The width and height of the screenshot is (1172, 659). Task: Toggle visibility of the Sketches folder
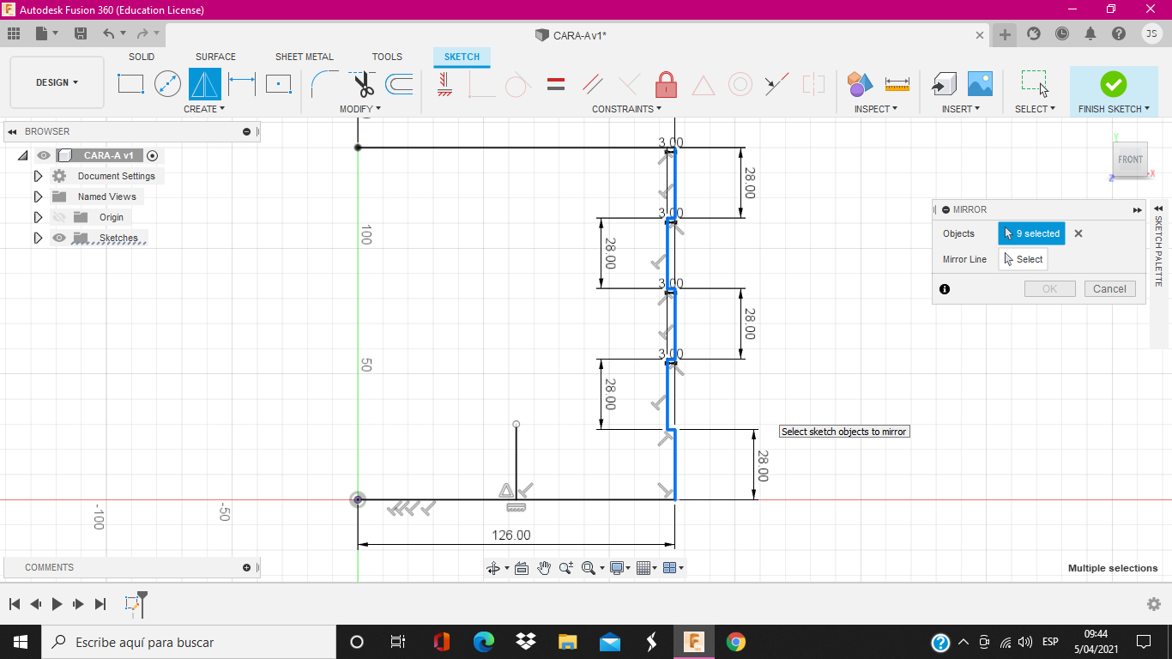tap(59, 238)
